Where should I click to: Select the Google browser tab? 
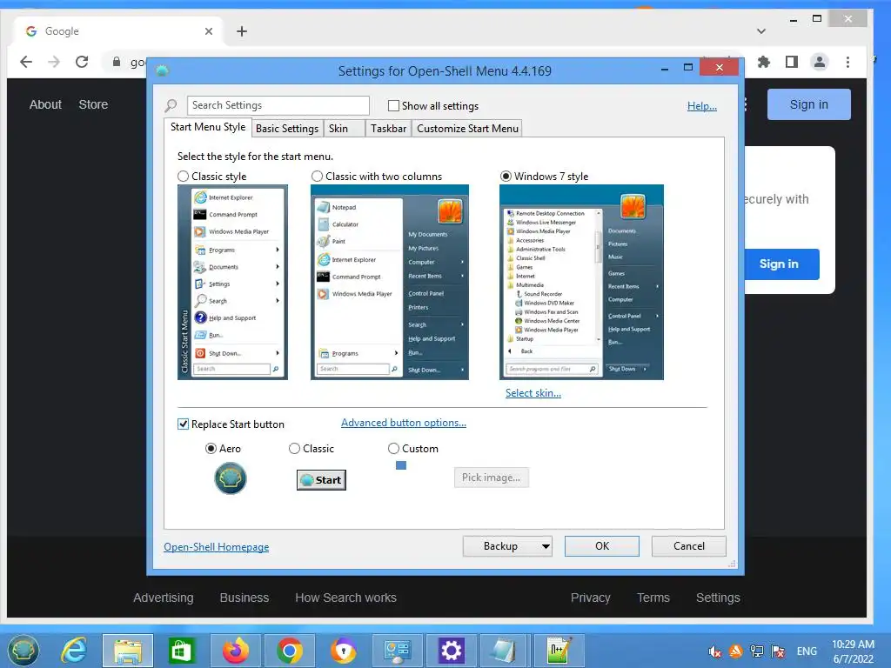pyautogui.click(x=118, y=31)
